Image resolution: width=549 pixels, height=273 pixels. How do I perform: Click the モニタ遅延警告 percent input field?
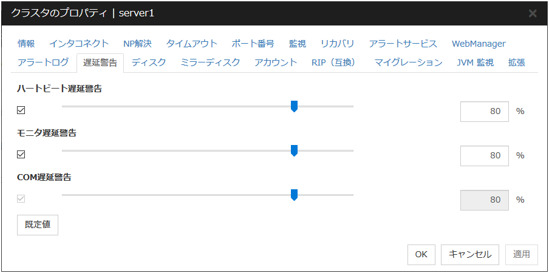click(x=484, y=155)
